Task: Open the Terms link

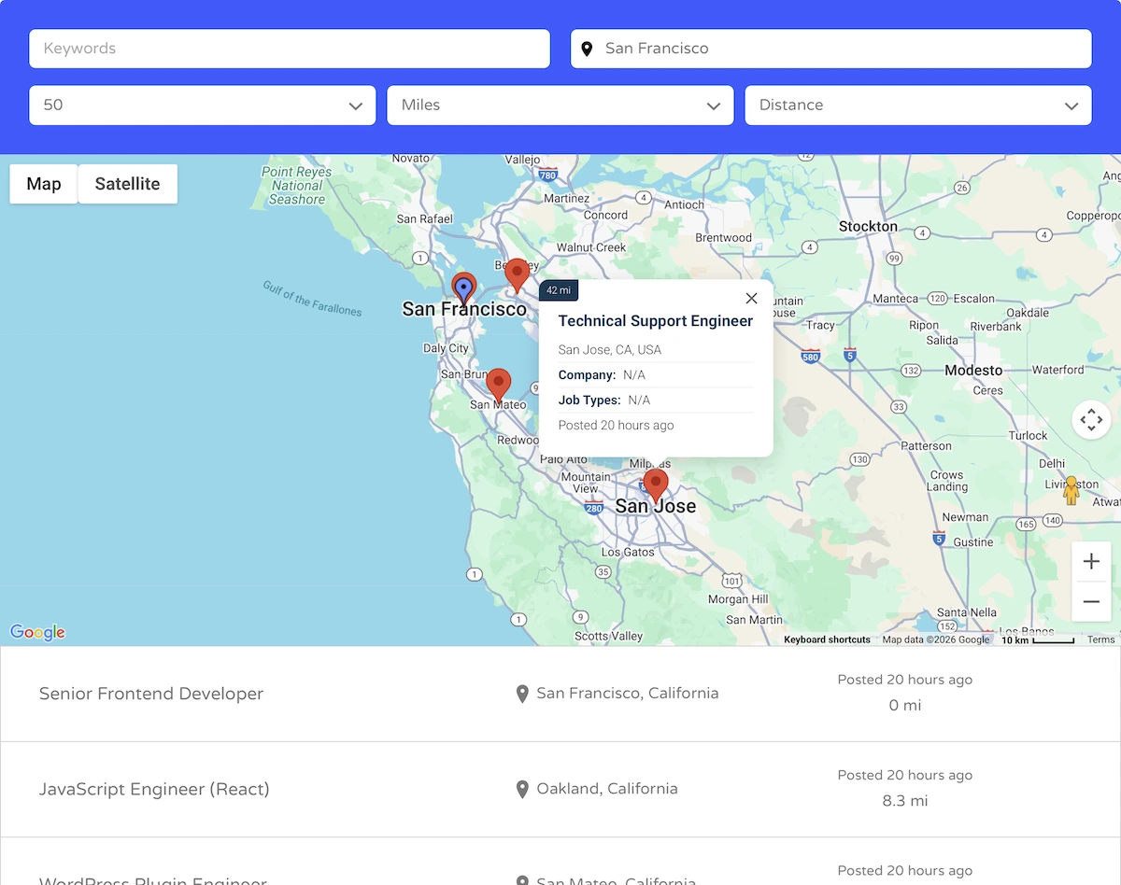Action: (x=1100, y=639)
